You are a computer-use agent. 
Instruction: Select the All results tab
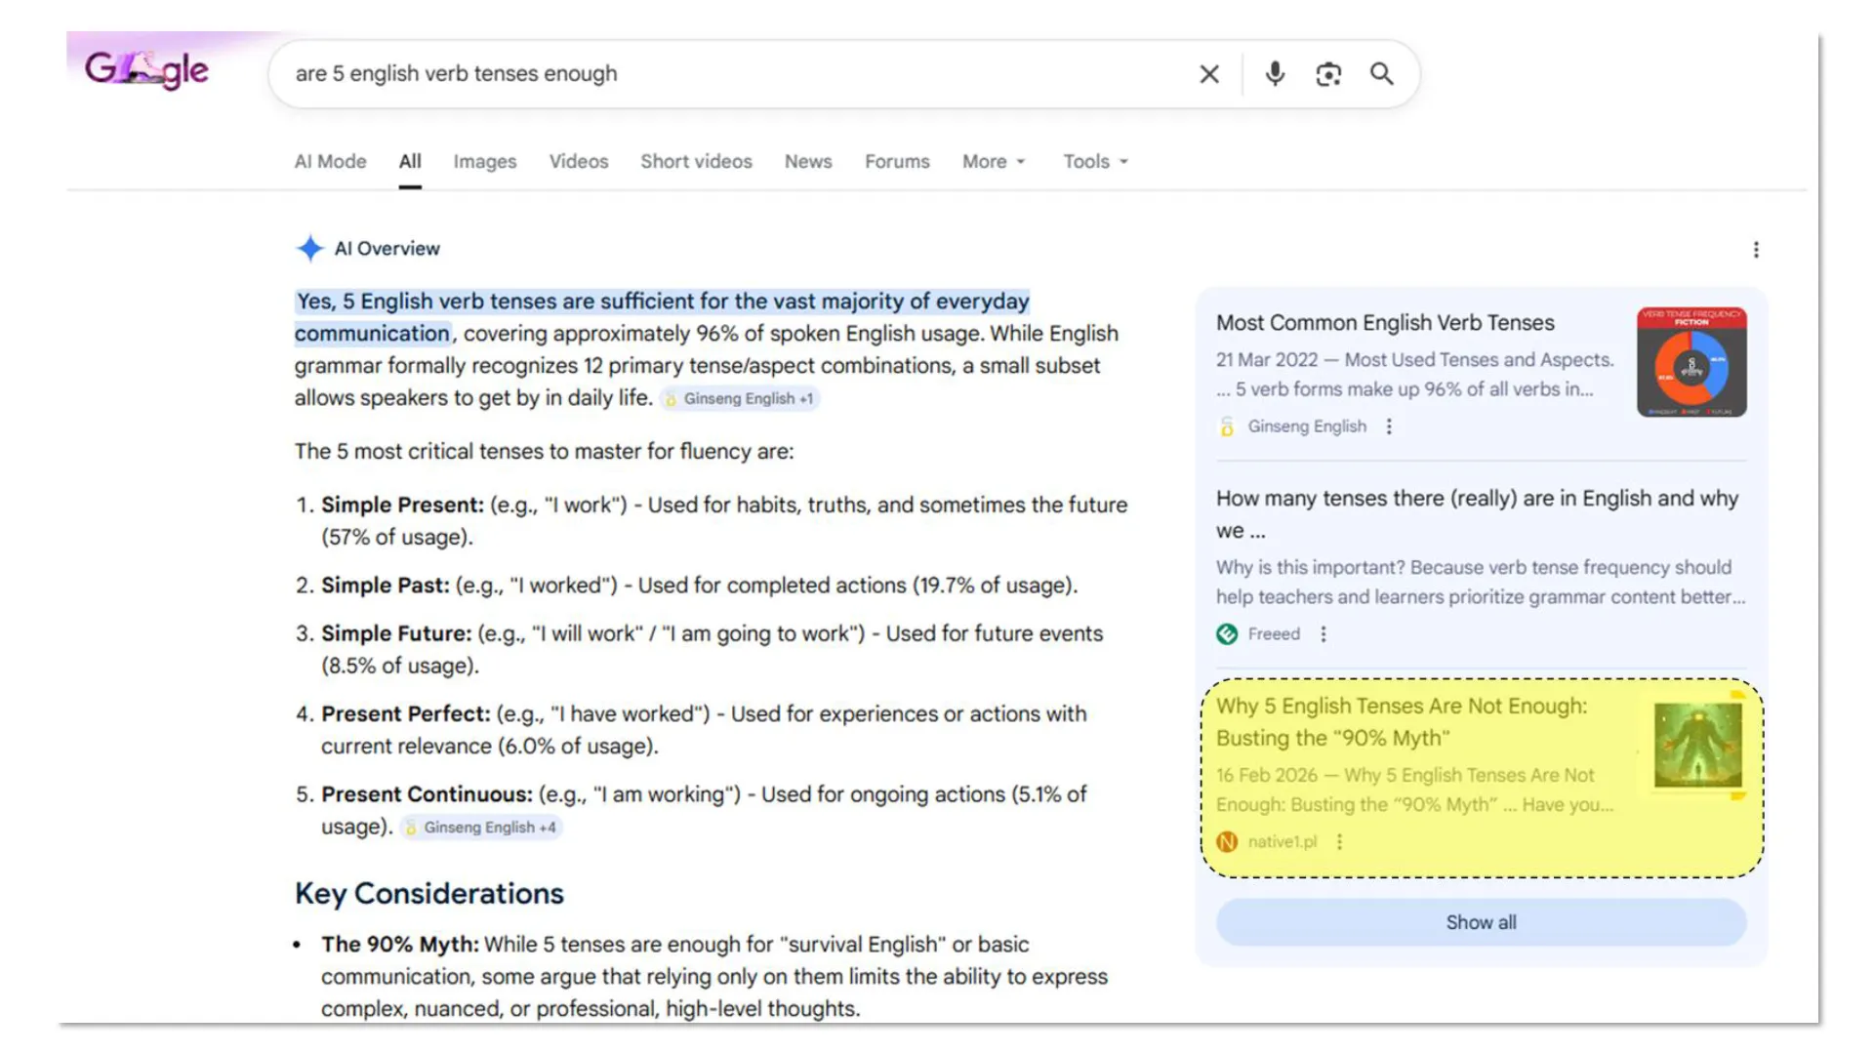click(x=410, y=162)
